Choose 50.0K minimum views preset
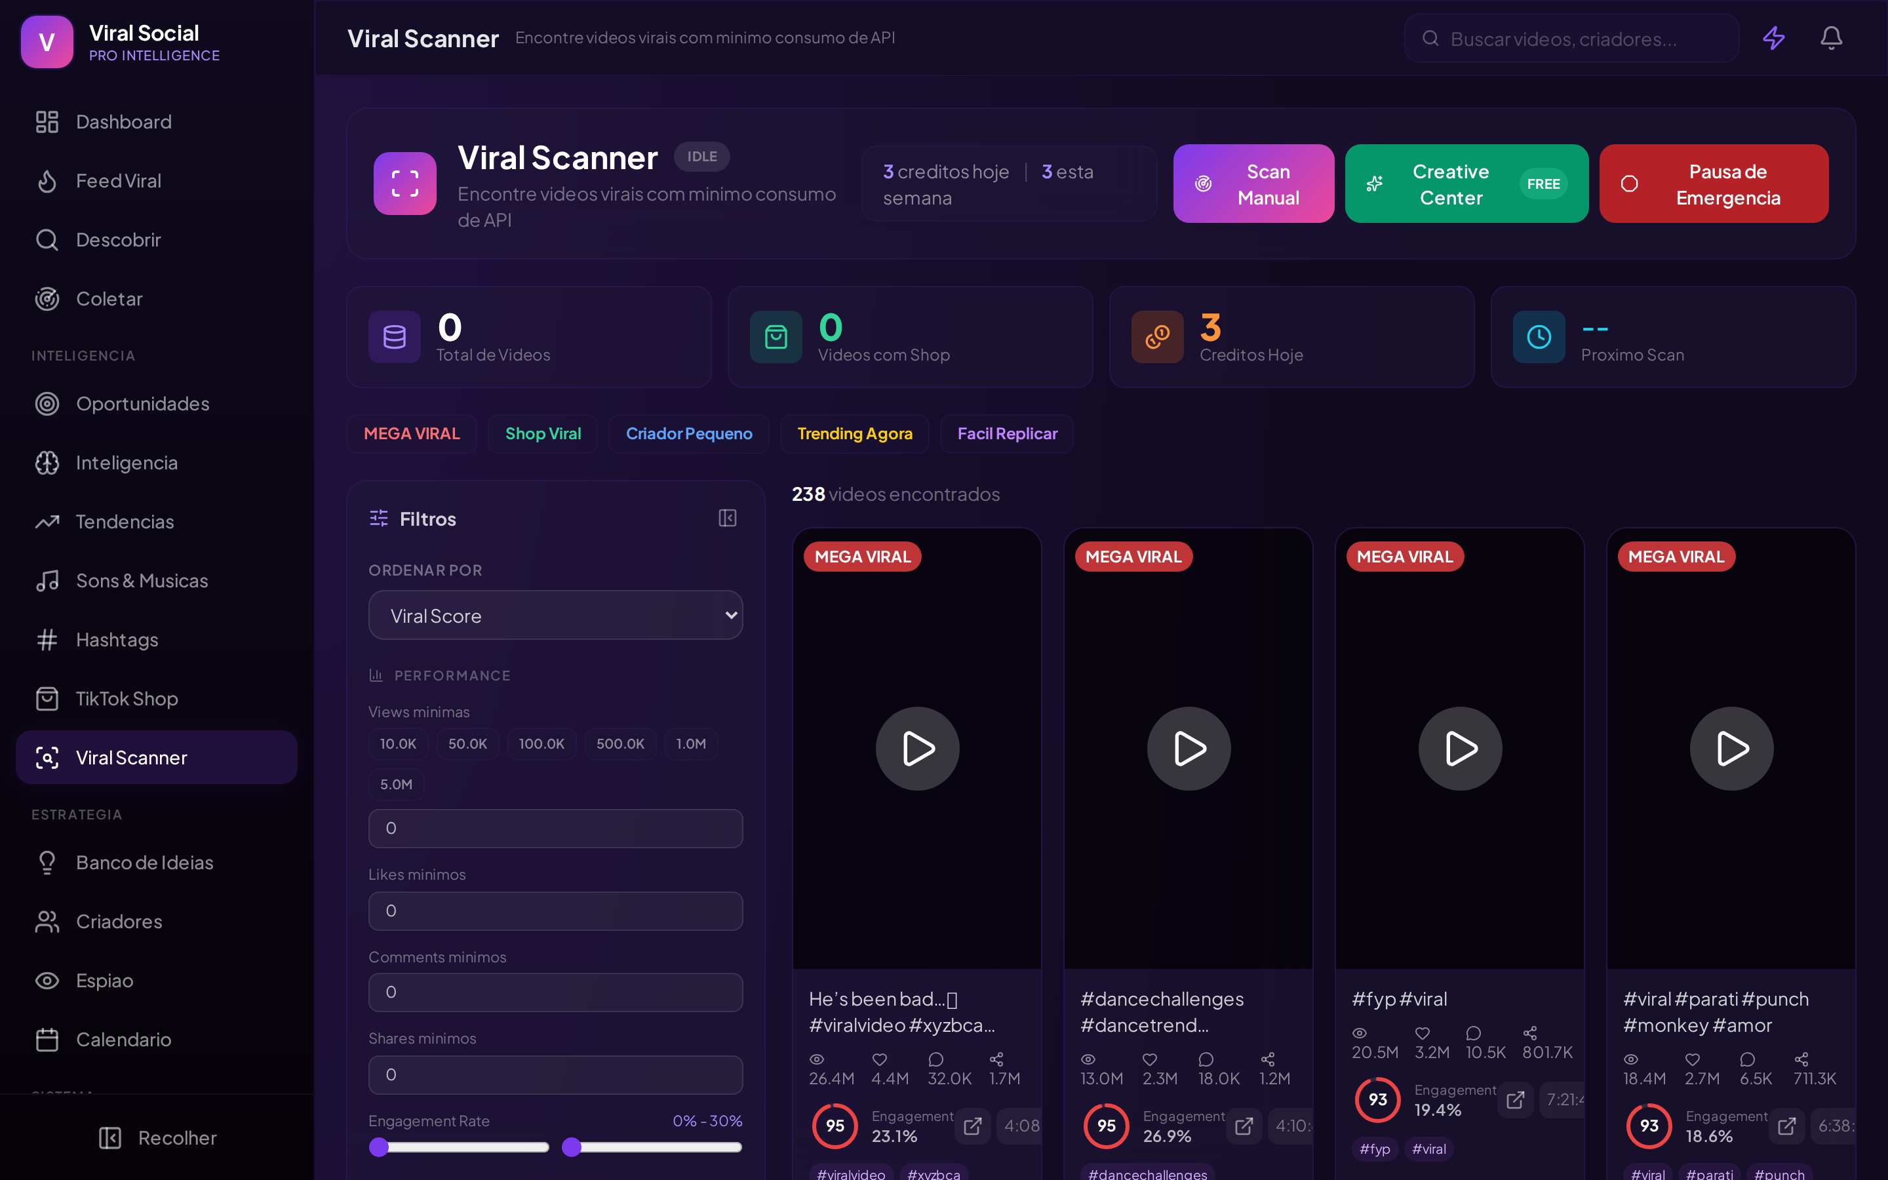Viewport: 1888px width, 1180px height. pyautogui.click(x=467, y=744)
